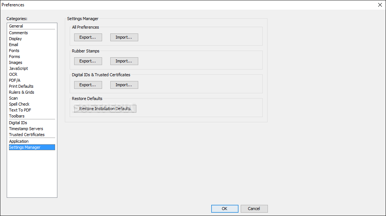Import All Preferences
Viewport: 386px width, 216px height.
pyautogui.click(x=124, y=37)
